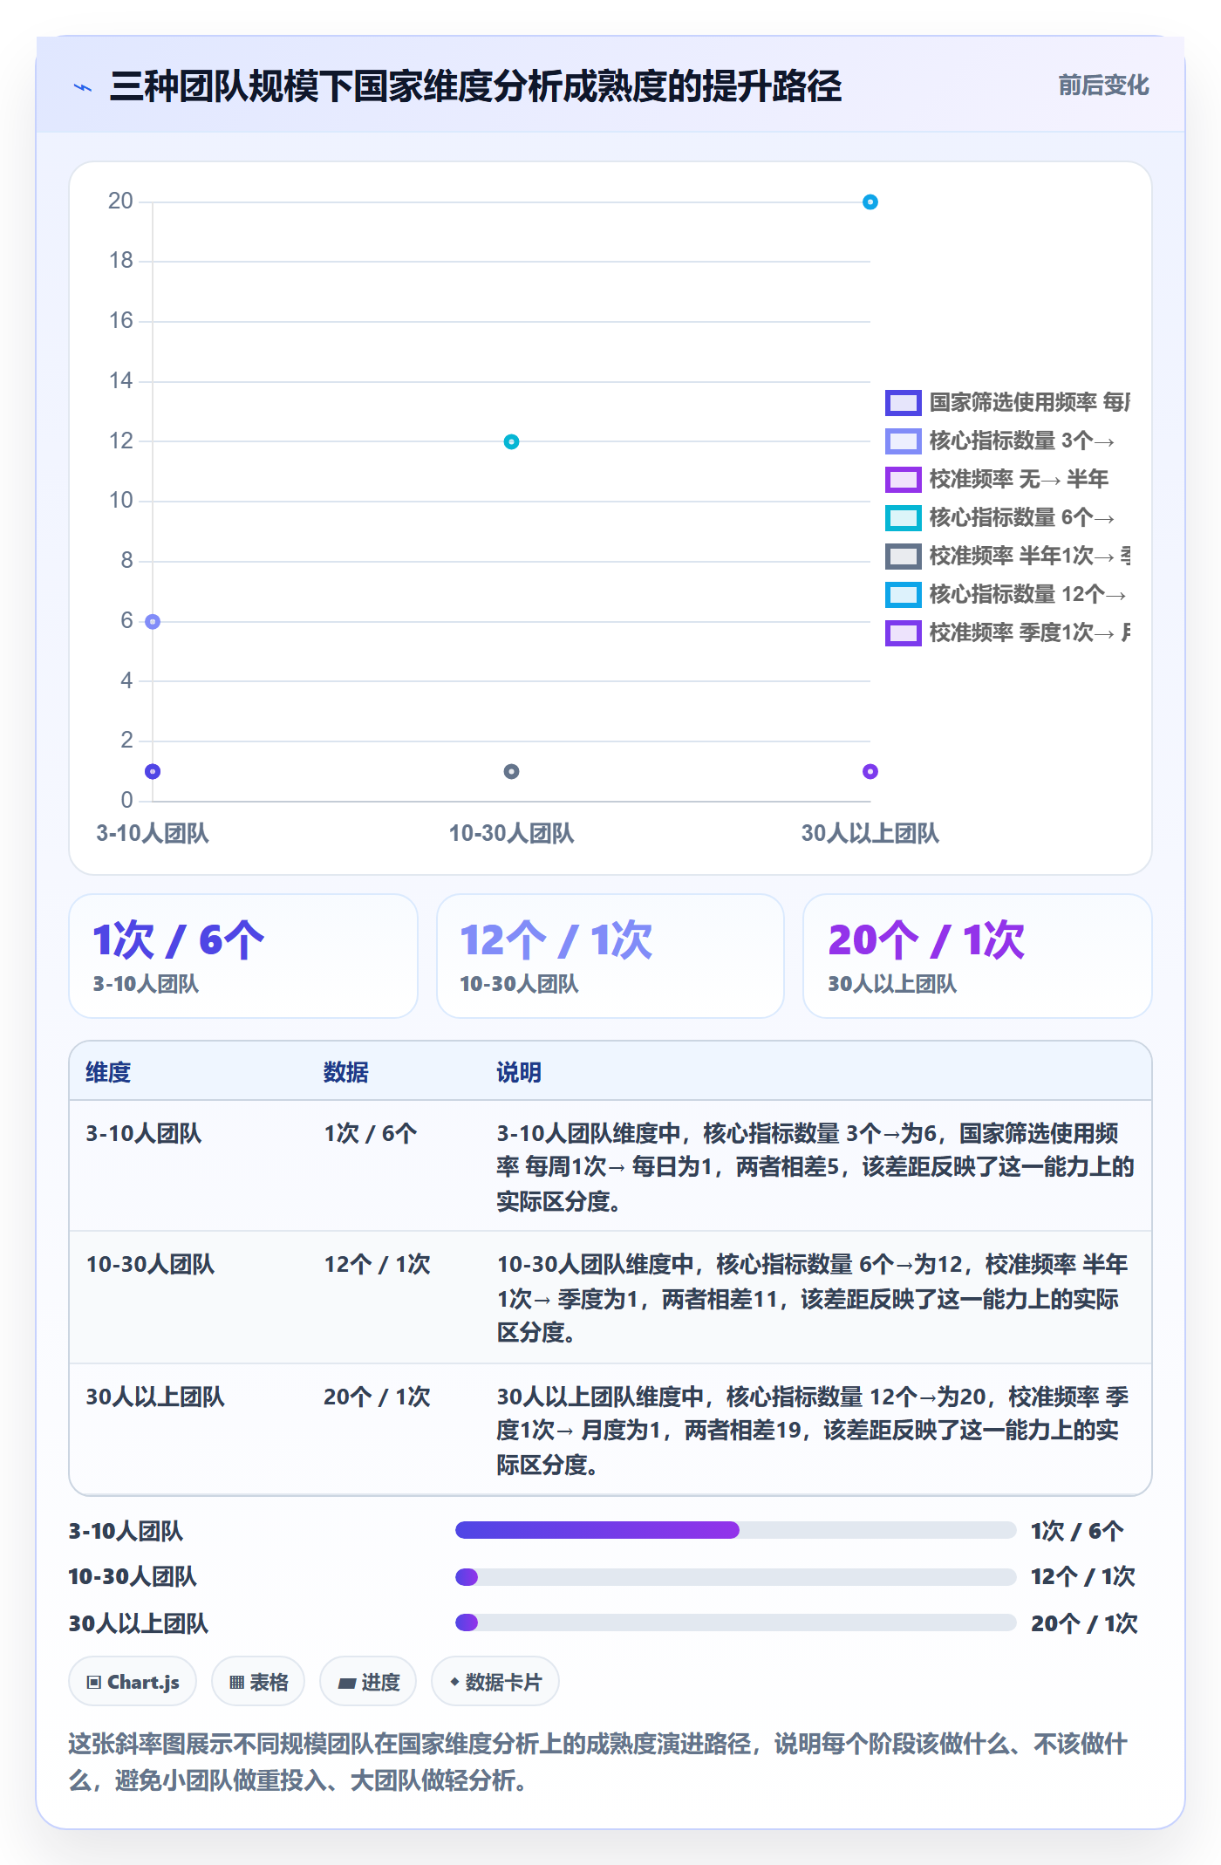Toggle the 国家筛选使用频率 legend series
Image resolution: width=1221 pixels, height=1865 pixels.
click(1007, 402)
